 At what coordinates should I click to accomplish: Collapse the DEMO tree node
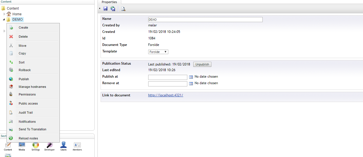(4, 20)
